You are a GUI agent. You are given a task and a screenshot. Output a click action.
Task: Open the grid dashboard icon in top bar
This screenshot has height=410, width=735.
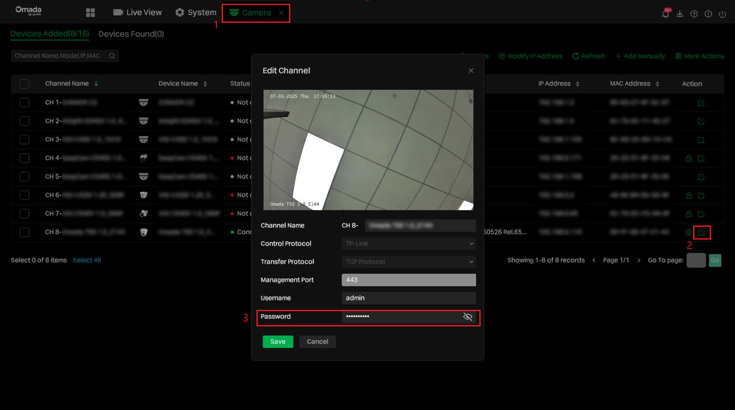pos(90,13)
